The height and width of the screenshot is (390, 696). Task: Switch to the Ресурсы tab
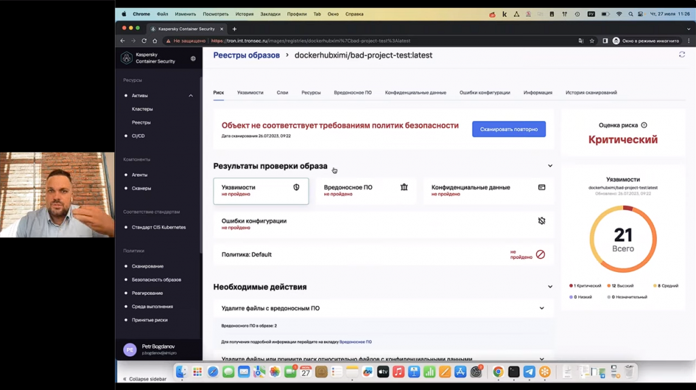[x=311, y=92]
